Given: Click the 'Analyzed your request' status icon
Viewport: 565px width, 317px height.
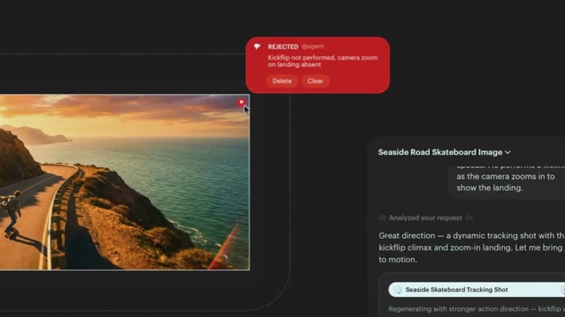Looking at the screenshot, I should coord(382,218).
